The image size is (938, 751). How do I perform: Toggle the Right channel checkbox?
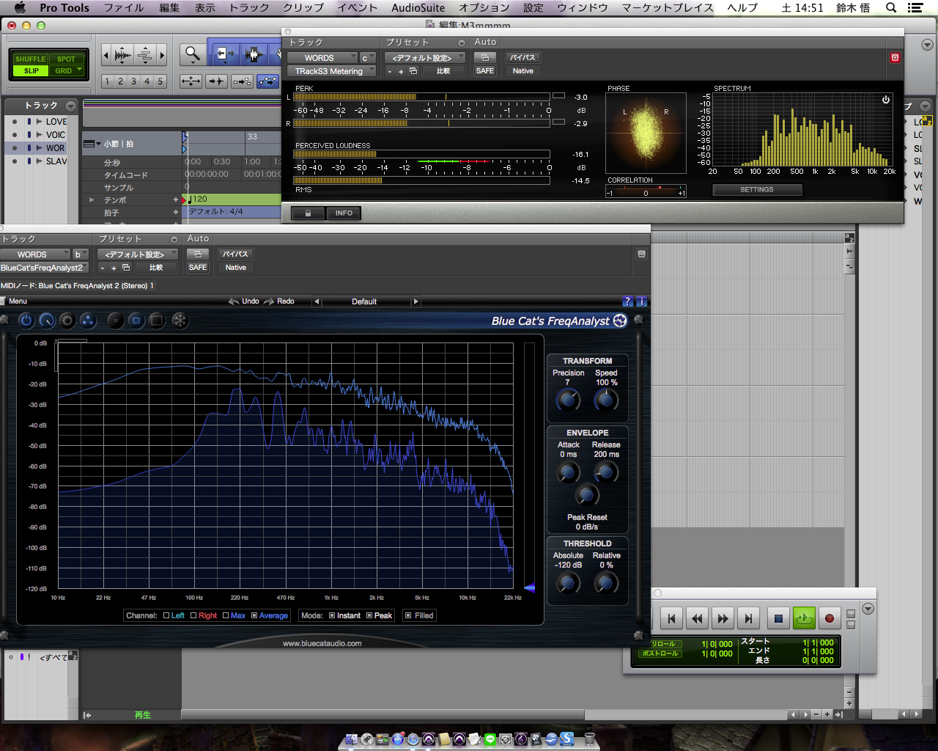[193, 615]
